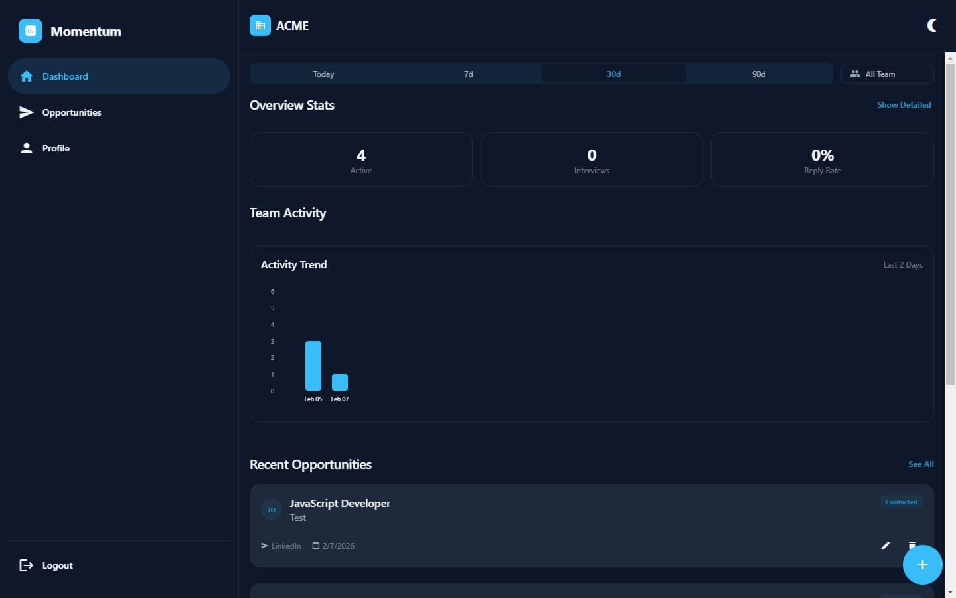Click the vertical scrollbar thumb
This screenshot has width=956, height=598.
tap(950, 223)
